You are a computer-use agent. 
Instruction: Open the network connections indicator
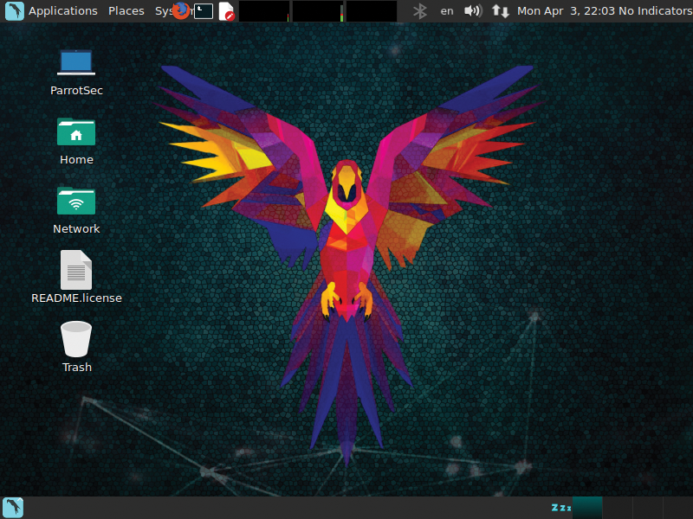(501, 10)
